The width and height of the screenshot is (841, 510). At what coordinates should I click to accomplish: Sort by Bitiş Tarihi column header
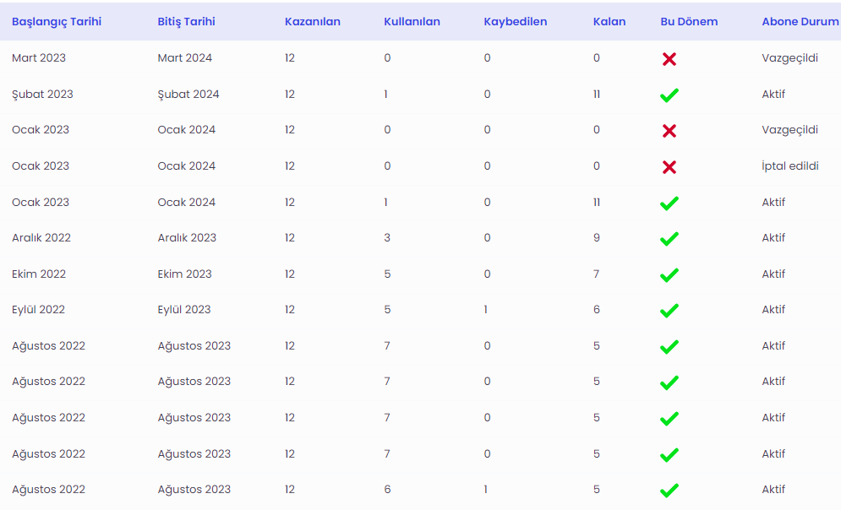click(x=186, y=21)
